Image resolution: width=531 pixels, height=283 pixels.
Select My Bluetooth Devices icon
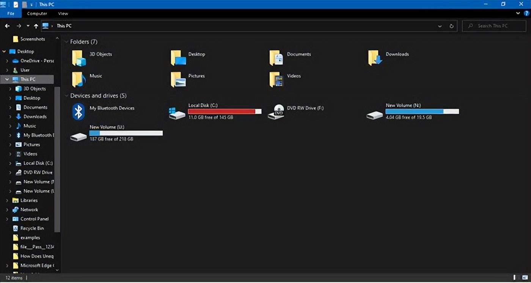pyautogui.click(x=79, y=112)
